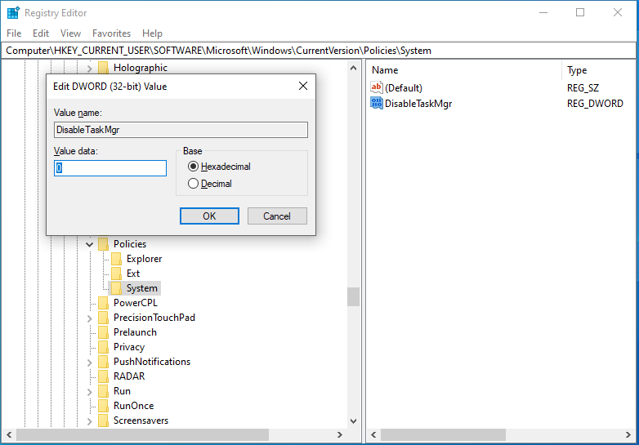Maximize the Registry Editor window
The width and height of the screenshot is (639, 445).
(580, 12)
